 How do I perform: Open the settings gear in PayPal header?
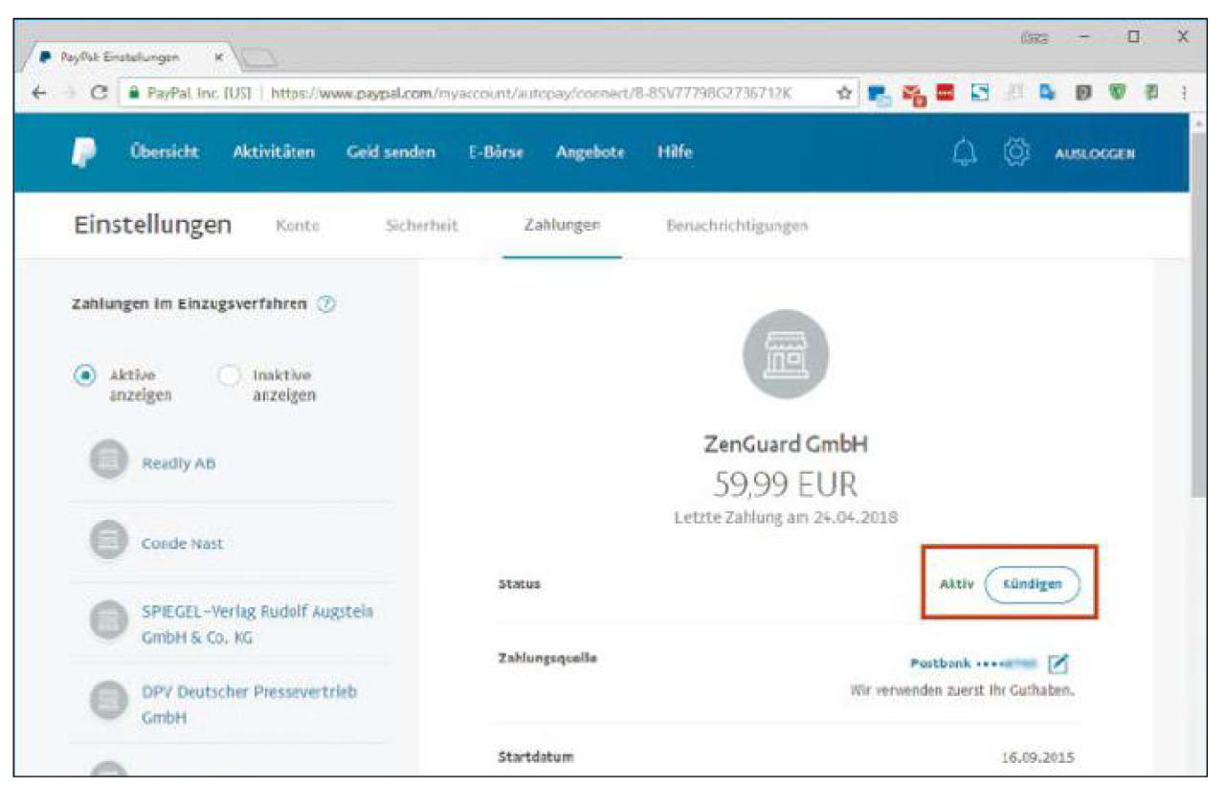tap(1014, 153)
